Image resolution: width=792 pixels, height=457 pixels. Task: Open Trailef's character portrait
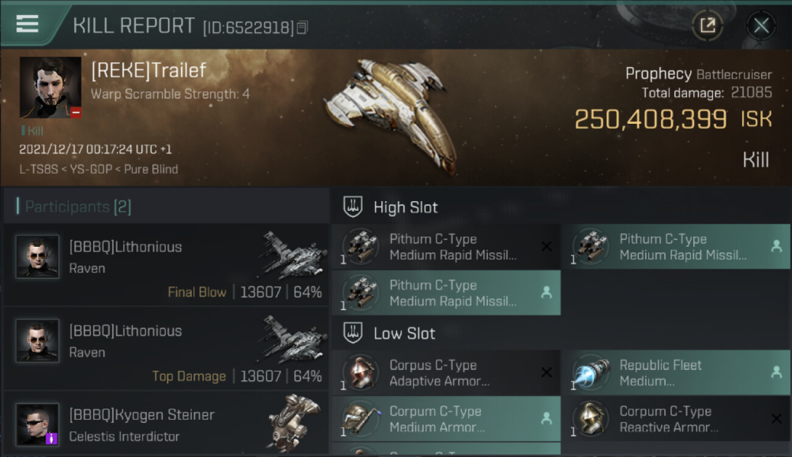coord(50,87)
